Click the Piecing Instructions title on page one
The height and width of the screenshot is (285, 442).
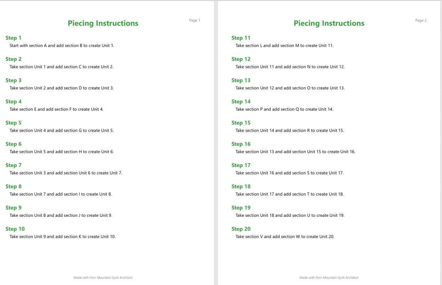pyautogui.click(x=103, y=23)
